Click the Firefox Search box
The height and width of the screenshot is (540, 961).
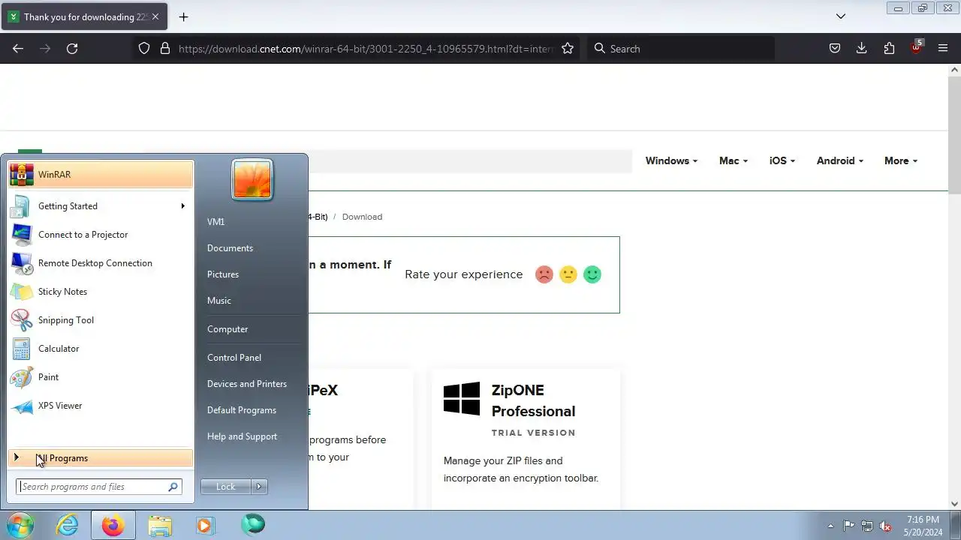680,49
